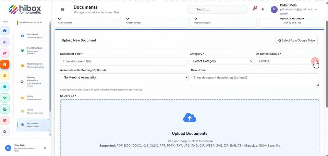328x156 pixels.
Task: Click the header gear settings icon
Action: pos(263,9)
